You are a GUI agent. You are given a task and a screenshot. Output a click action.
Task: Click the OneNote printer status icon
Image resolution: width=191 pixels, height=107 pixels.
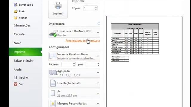[53, 34]
